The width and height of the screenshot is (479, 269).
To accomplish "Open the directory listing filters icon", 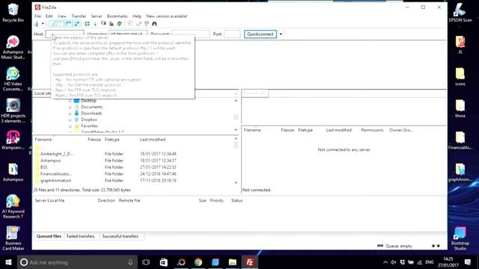I will (x=129, y=24).
